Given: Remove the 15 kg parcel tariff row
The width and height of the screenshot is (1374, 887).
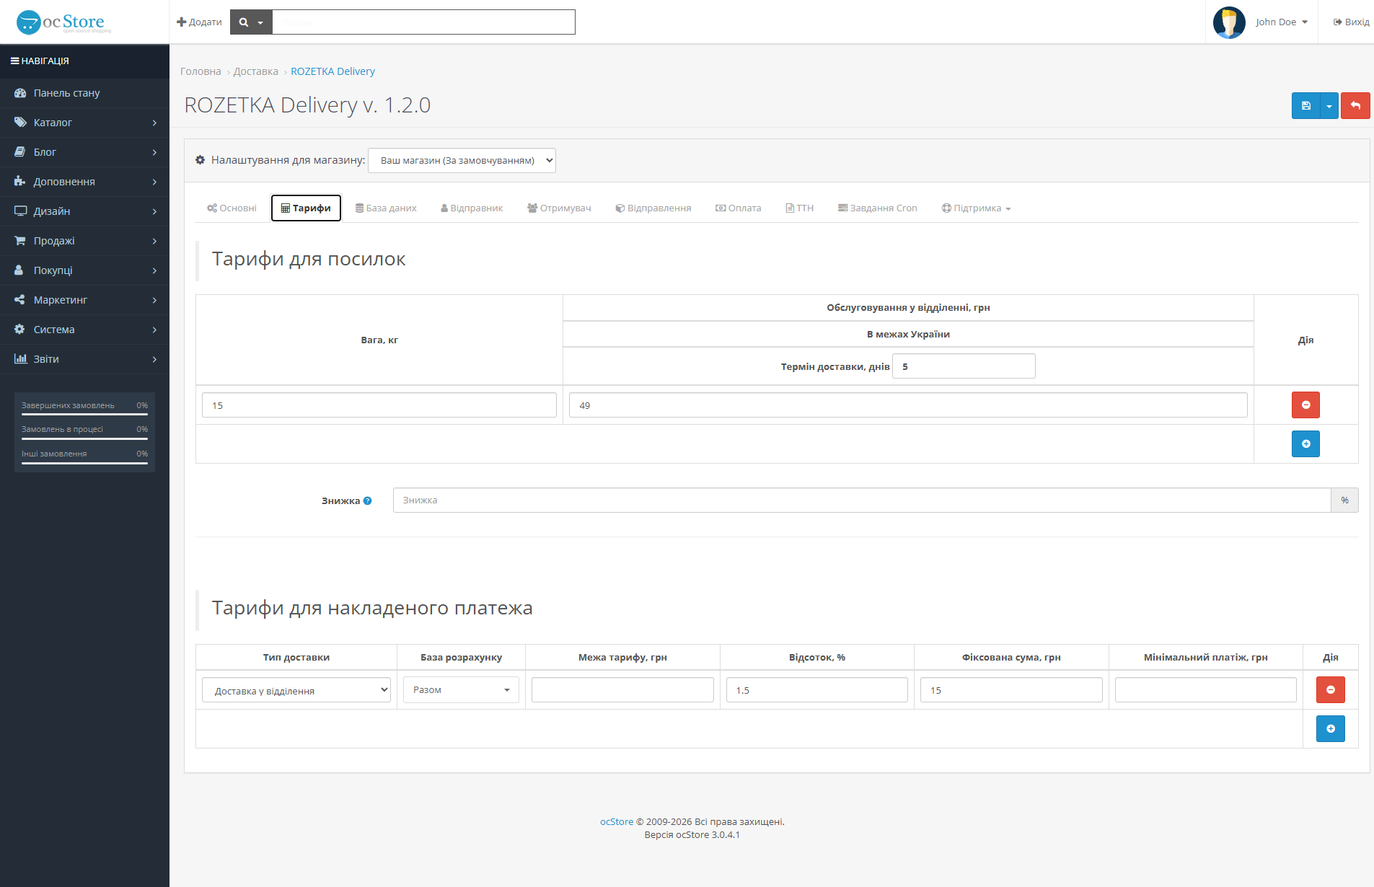Looking at the screenshot, I should tap(1305, 405).
